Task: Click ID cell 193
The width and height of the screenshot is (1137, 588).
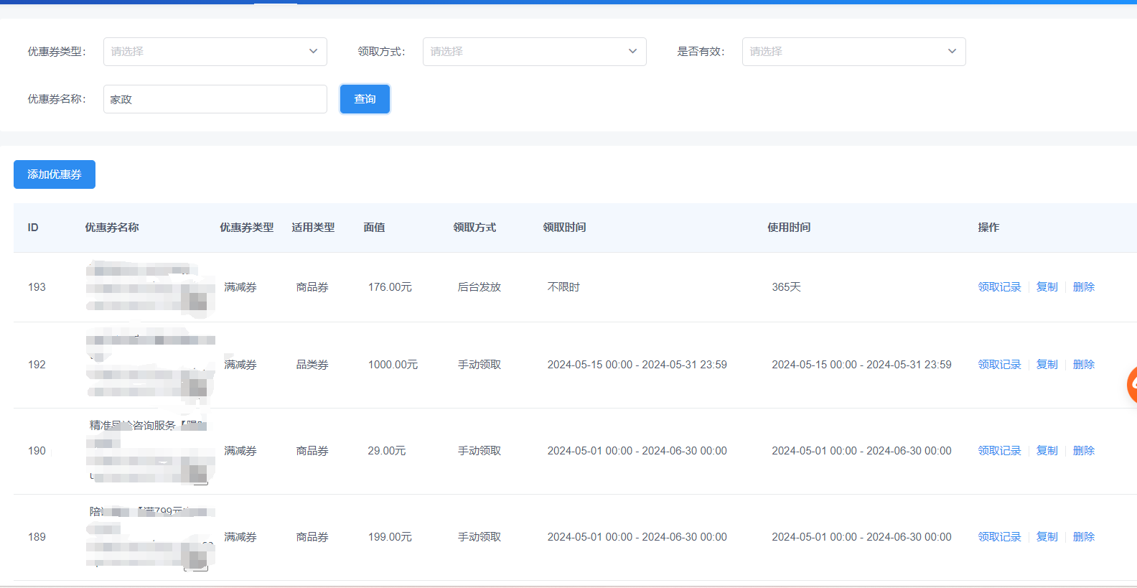Action: click(37, 287)
